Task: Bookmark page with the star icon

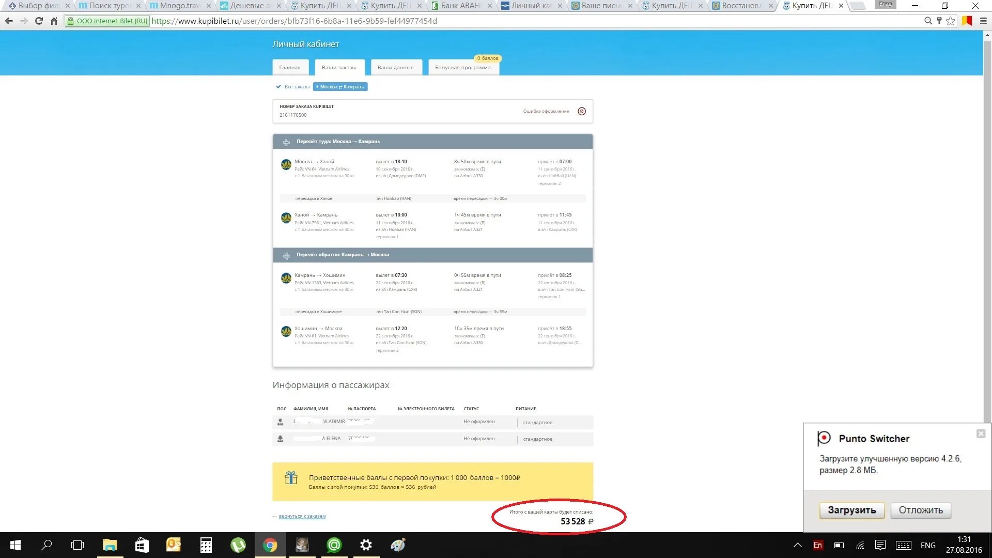Action: (x=951, y=21)
